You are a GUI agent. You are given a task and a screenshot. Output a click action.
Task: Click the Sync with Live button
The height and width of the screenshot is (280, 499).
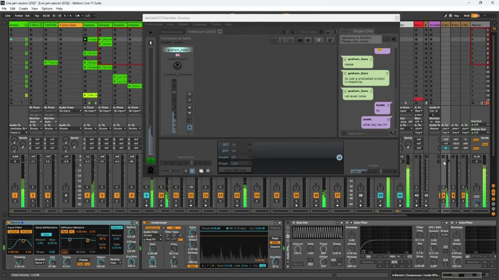point(235,170)
